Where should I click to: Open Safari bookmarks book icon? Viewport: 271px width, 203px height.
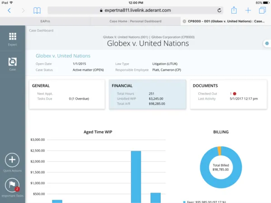37,10
